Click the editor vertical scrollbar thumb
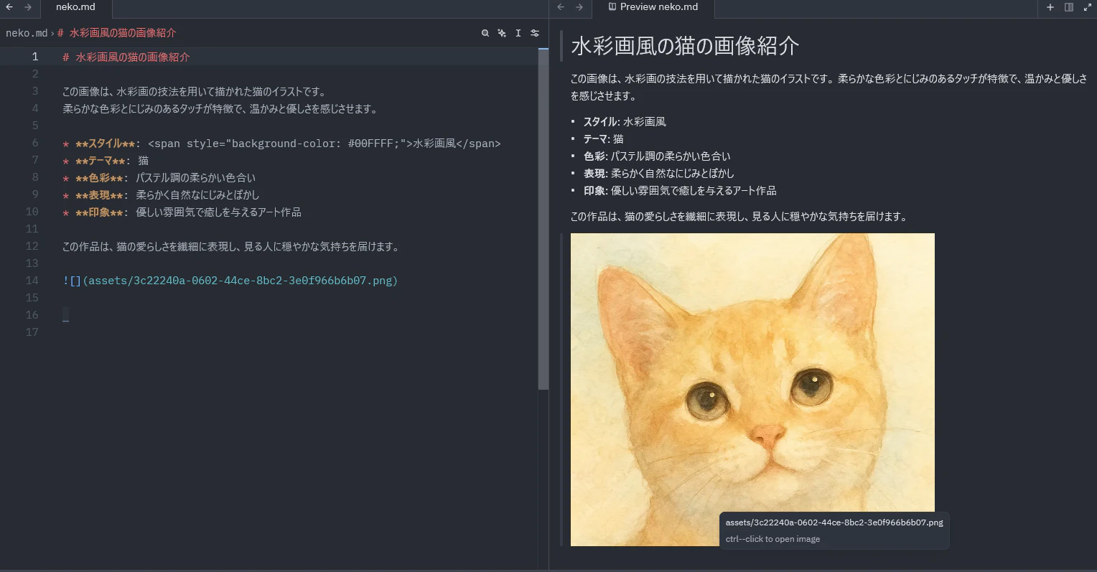This screenshot has height=572, width=1097. pos(543,219)
